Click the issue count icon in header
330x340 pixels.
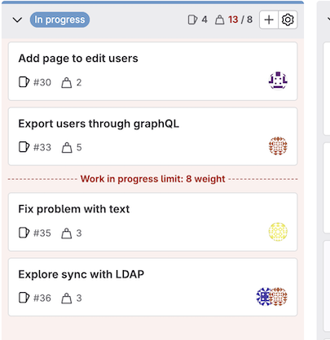pos(192,20)
